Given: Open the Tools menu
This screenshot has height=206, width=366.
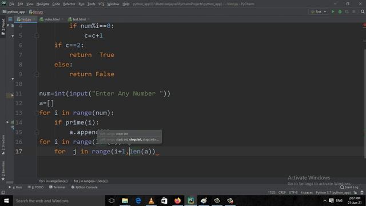Looking at the screenshot, I should [91, 4].
